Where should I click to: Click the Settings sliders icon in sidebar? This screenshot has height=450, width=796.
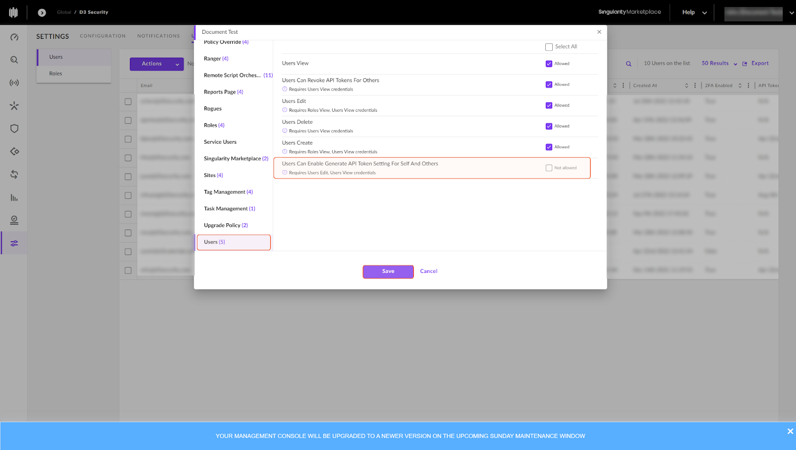pos(14,243)
